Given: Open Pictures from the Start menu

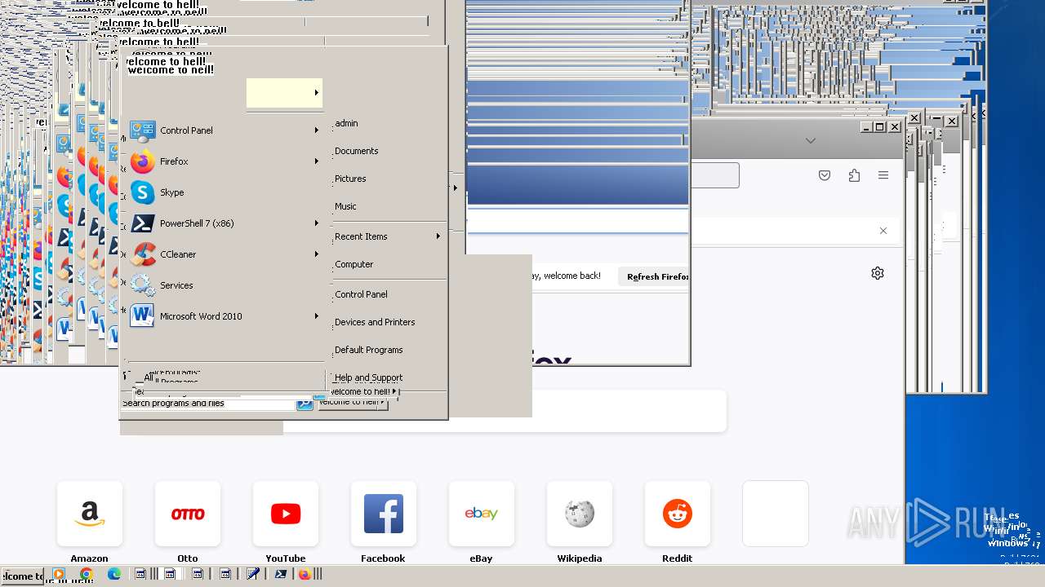Looking at the screenshot, I should (350, 179).
